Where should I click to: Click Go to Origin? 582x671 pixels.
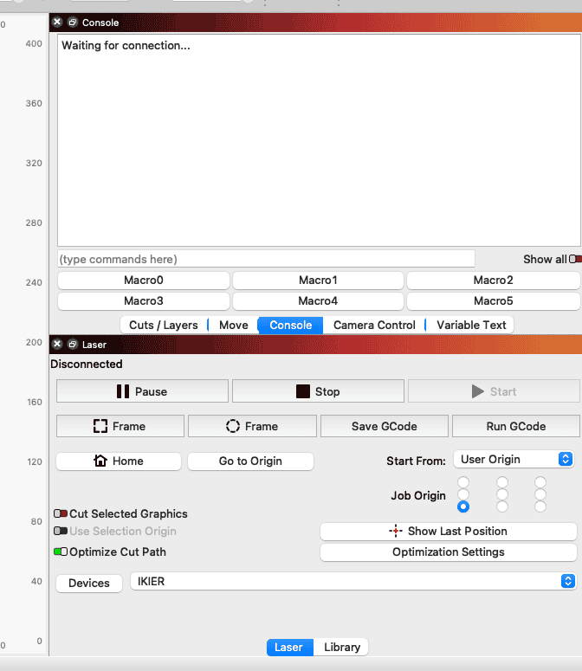point(250,461)
